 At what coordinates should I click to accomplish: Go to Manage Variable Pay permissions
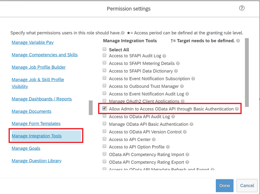[x=33, y=42]
